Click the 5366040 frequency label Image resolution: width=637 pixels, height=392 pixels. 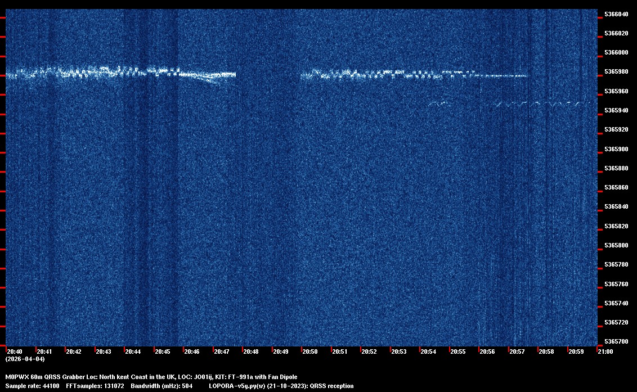tap(616, 14)
